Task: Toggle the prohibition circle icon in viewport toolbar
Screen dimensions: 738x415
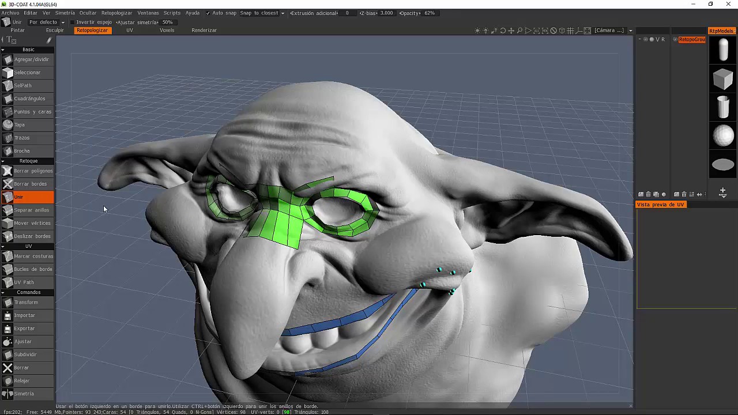Action: coord(553,31)
